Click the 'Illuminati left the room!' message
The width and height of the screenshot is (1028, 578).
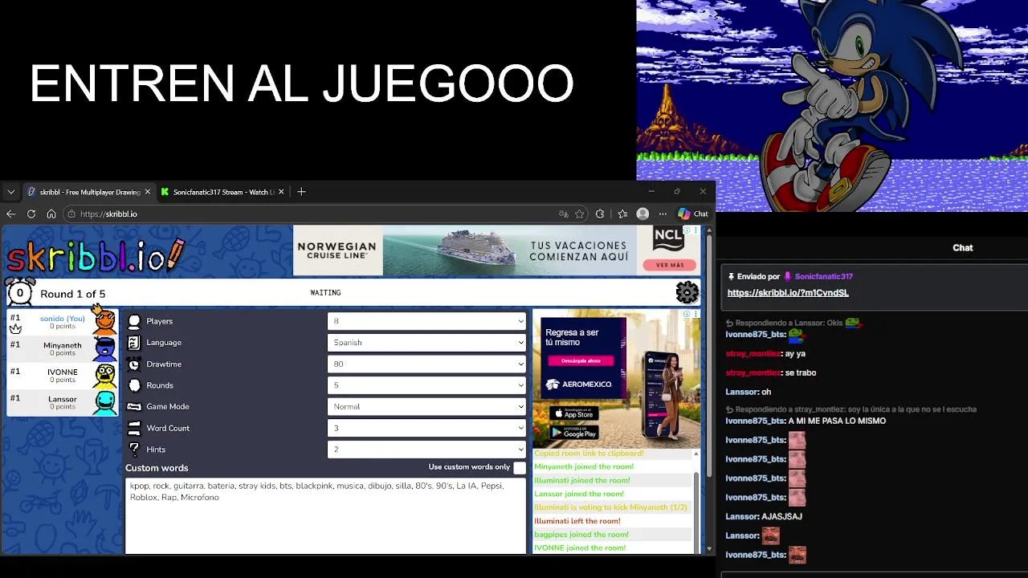[577, 521]
